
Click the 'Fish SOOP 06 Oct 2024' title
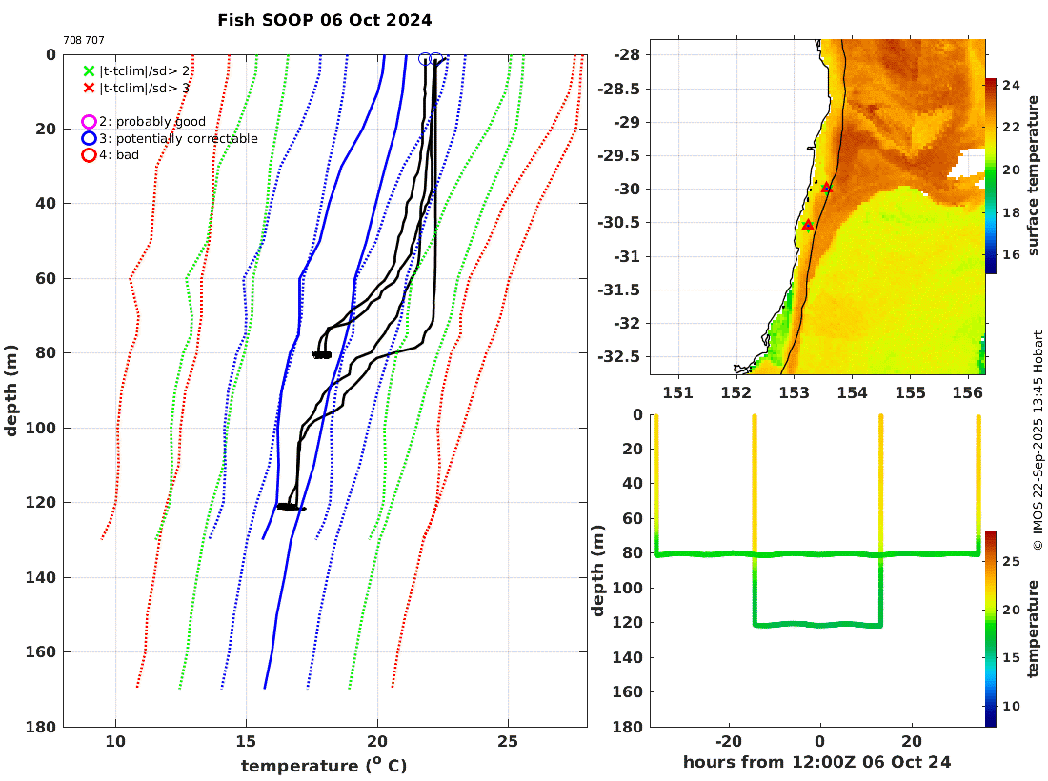coord(325,20)
